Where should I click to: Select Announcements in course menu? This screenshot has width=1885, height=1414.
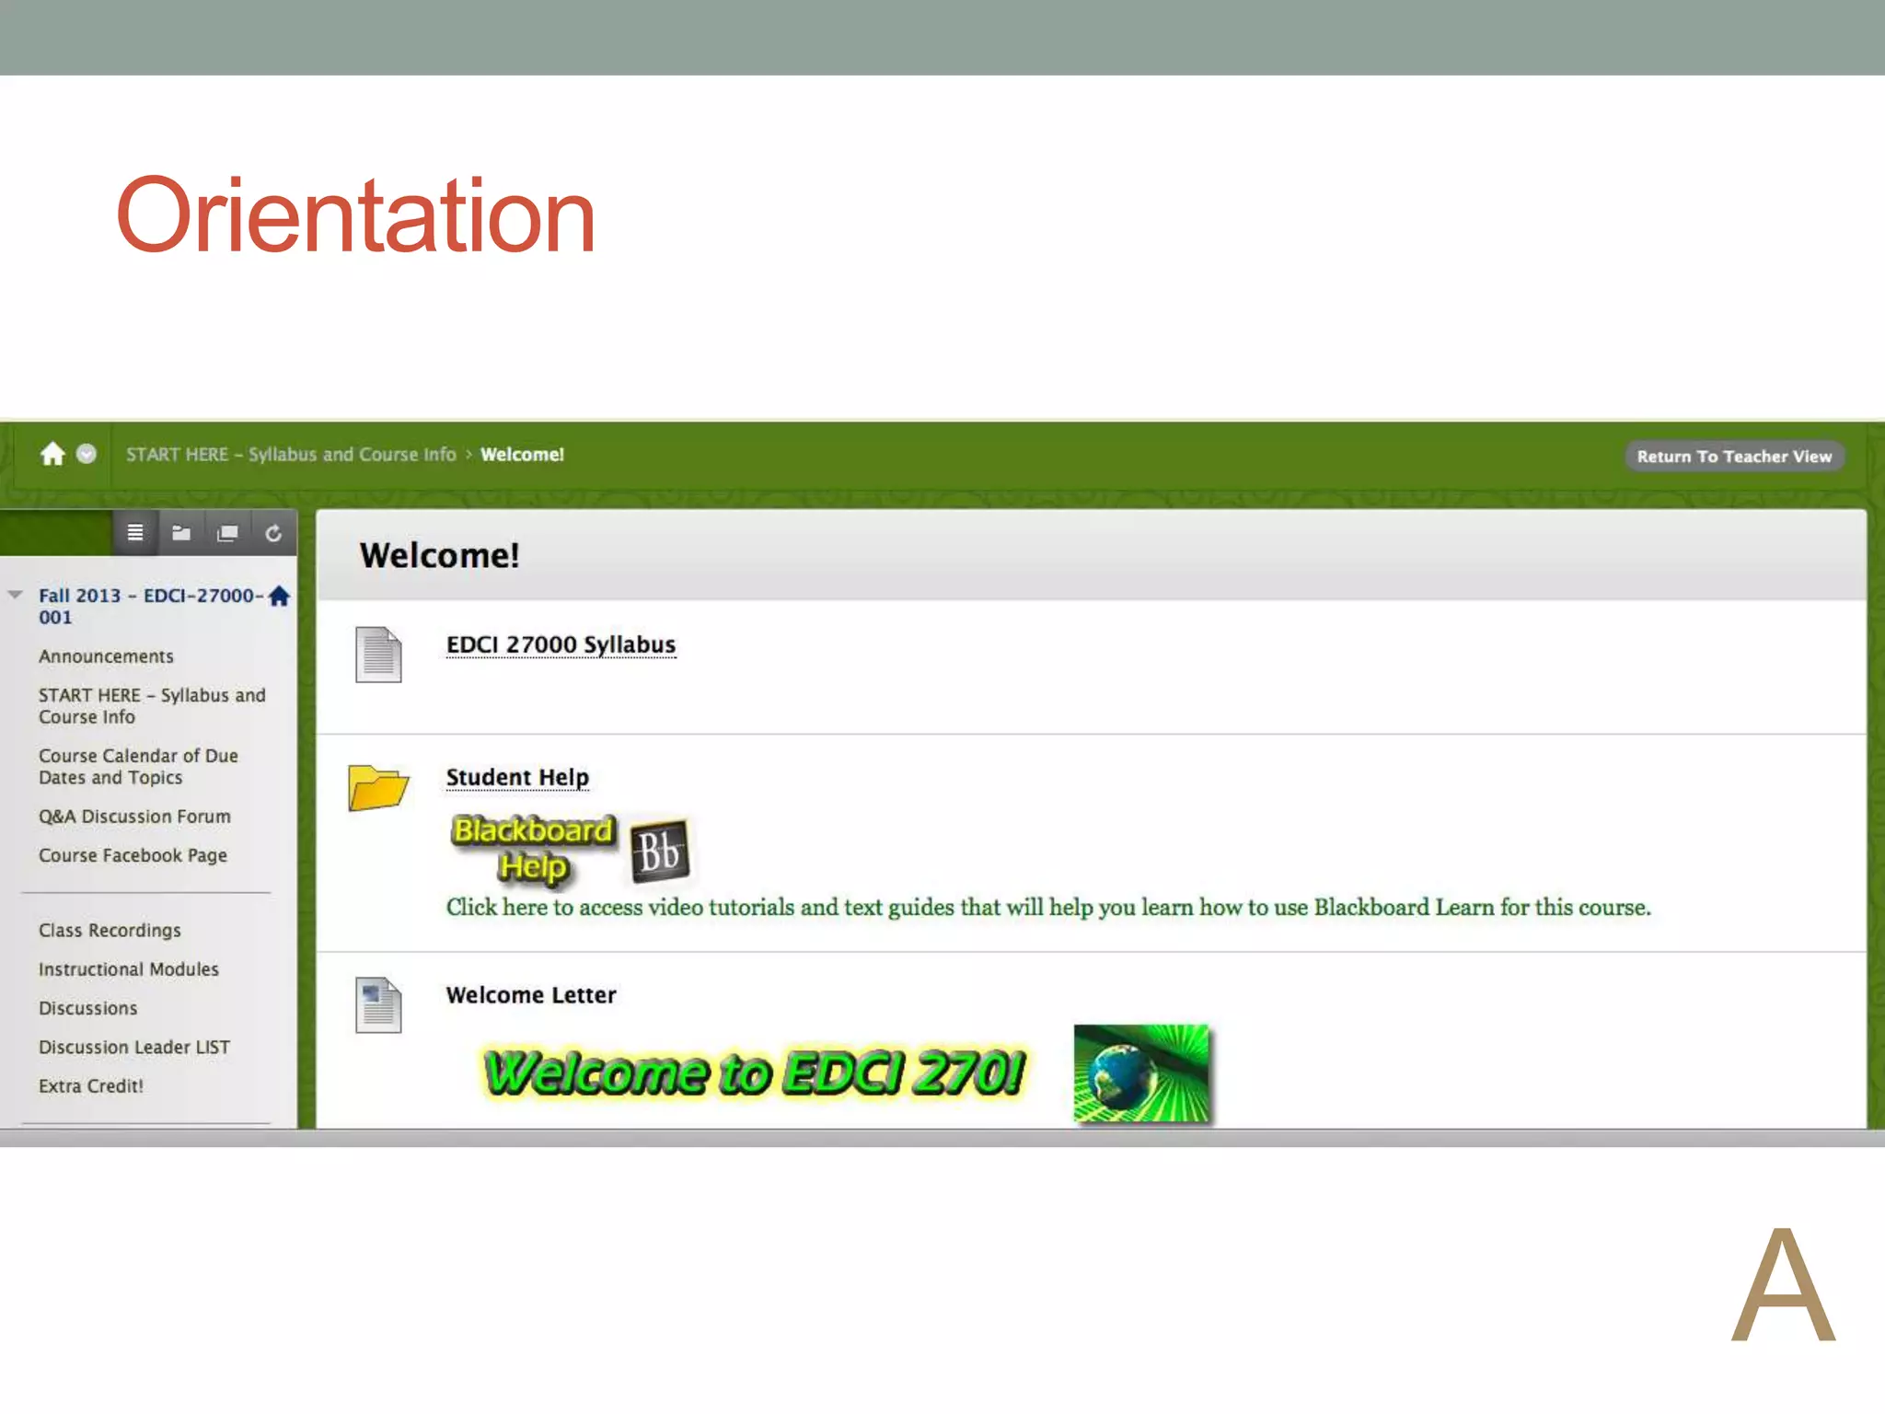coord(106,656)
